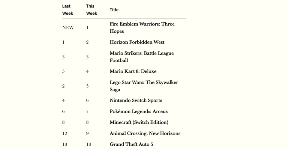288x149 pixels.
Task: Click on 'Grand Theft Auto 5' title
Action: [x=131, y=145]
